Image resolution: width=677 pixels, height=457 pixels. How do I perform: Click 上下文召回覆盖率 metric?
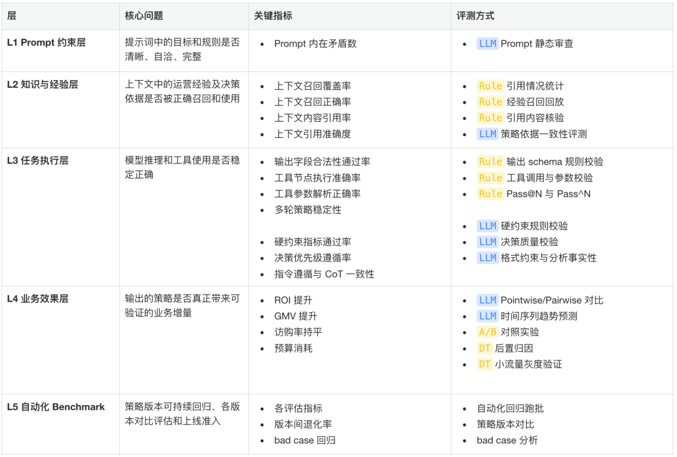click(x=313, y=86)
